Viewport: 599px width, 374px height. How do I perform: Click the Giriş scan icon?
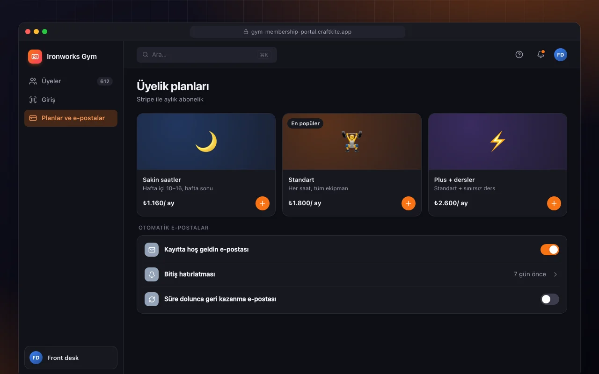coord(33,100)
